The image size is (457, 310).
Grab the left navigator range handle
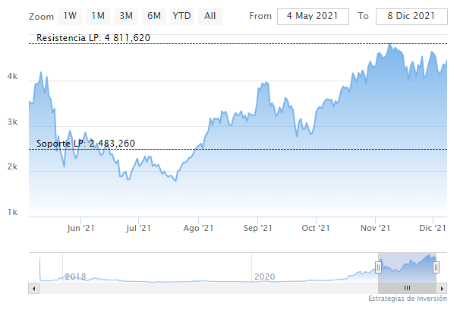point(378,267)
